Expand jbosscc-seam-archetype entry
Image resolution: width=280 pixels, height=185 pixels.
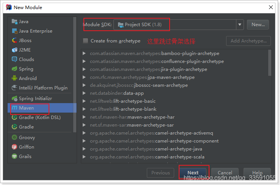click(x=84, y=85)
